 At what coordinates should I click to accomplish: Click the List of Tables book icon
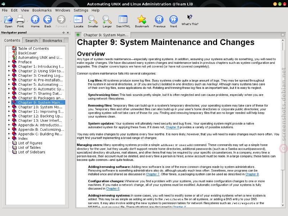pyautogui.click(x=14, y=147)
